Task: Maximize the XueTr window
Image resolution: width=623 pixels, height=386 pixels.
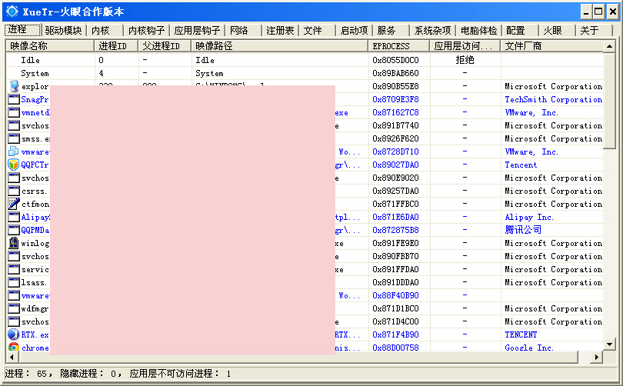Action: point(598,12)
